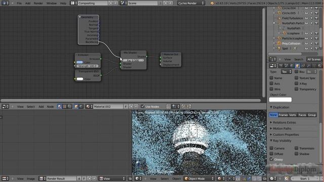This screenshot has height=182, width=324.
Task: Open Object Mode dropdown
Action: point(199,178)
